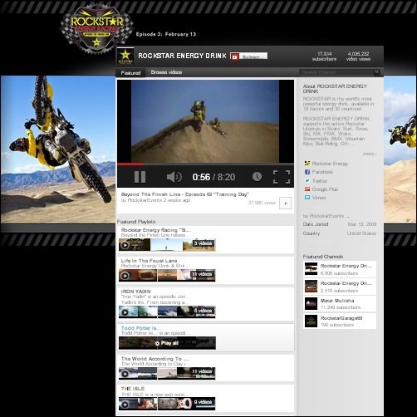Open THE ISLE playlist title
Image resolution: width=417 pixels, height=417 pixels.
click(133, 389)
